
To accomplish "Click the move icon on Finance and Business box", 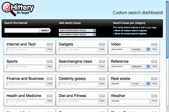I will click(48, 79).
